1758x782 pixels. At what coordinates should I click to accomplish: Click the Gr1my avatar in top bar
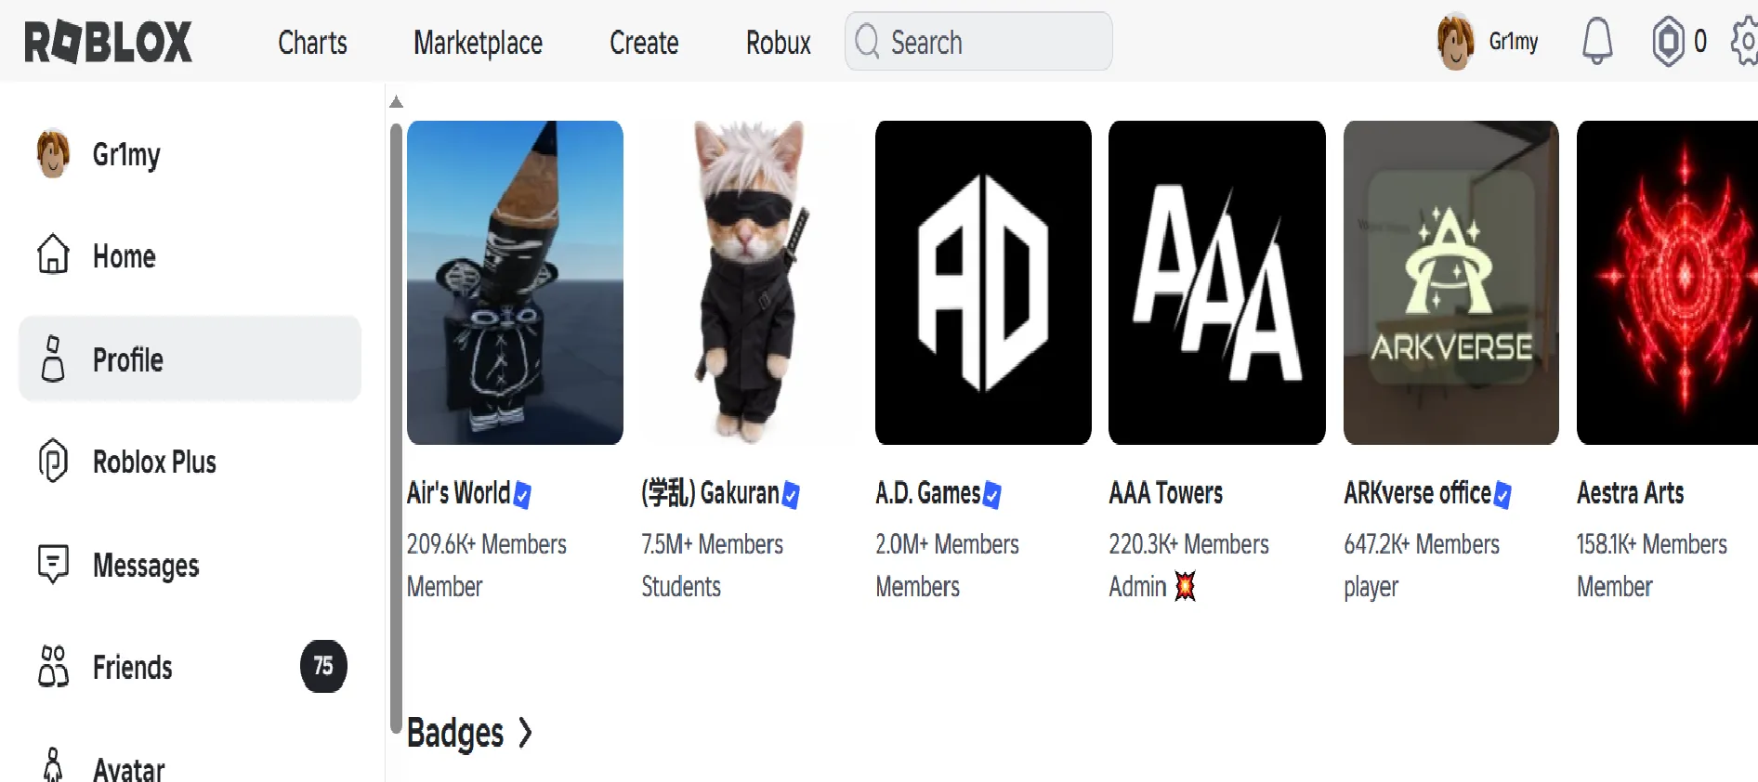(x=1455, y=42)
